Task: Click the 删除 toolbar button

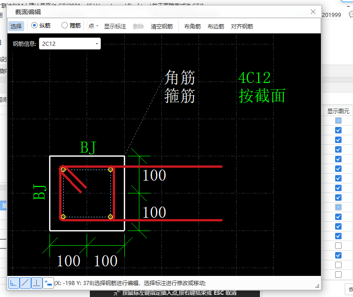Action: 138,26
